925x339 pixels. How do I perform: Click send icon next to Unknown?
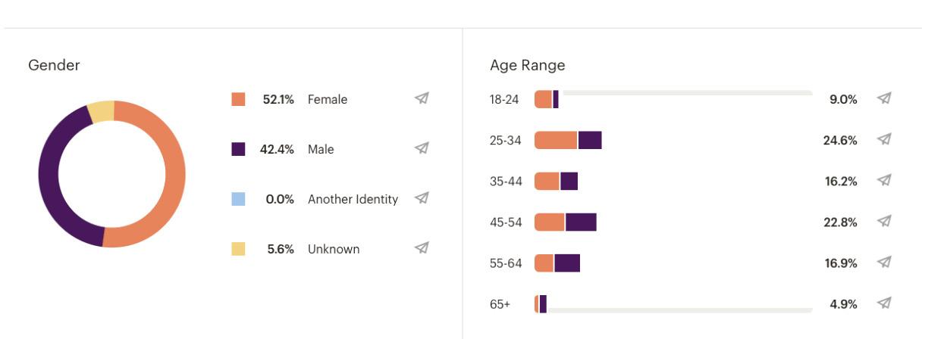pyautogui.click(x=422, y=248)
